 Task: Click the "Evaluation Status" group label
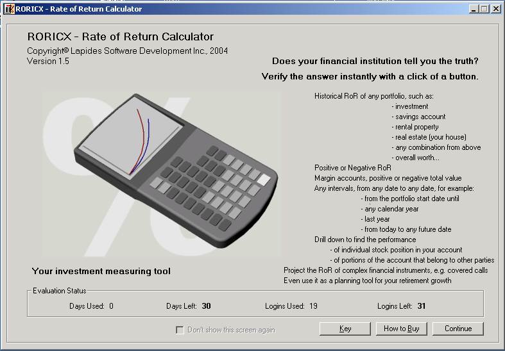pos(60,291)
